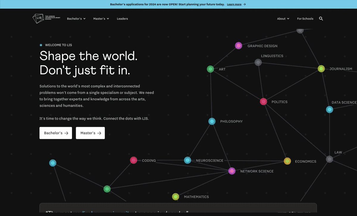Expand the About navigation dropdown
Screen dimensions: 357x216
click(283, 19)
